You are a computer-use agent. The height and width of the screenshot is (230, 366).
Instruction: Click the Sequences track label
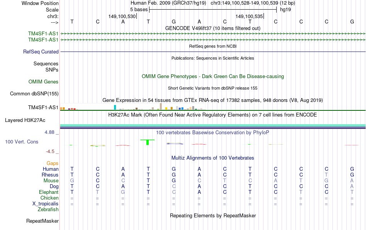coord(46,63)
